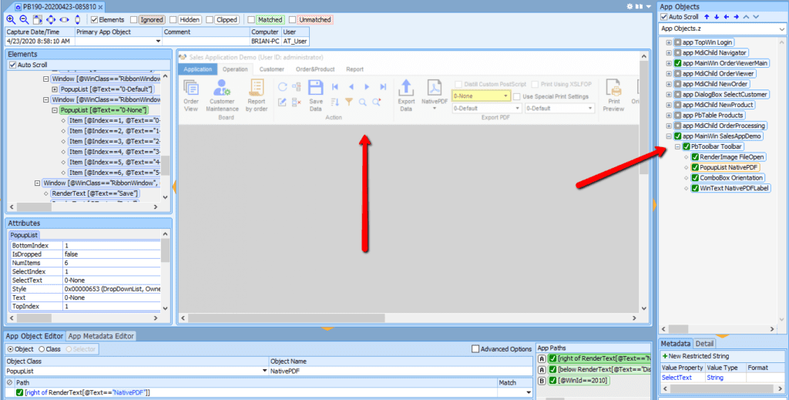Click the Print Preview icon
This screenshot has height=400, width=789.
tap(613, 88)
